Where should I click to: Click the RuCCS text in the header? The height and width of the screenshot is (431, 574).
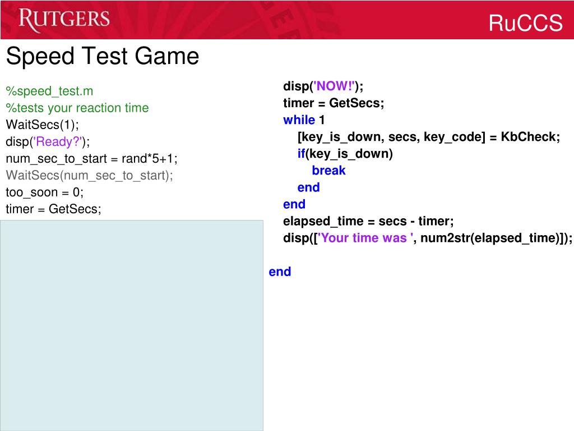point(525,22)
